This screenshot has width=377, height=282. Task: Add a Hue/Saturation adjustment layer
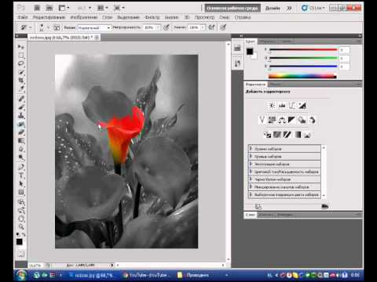coord(272,120)
